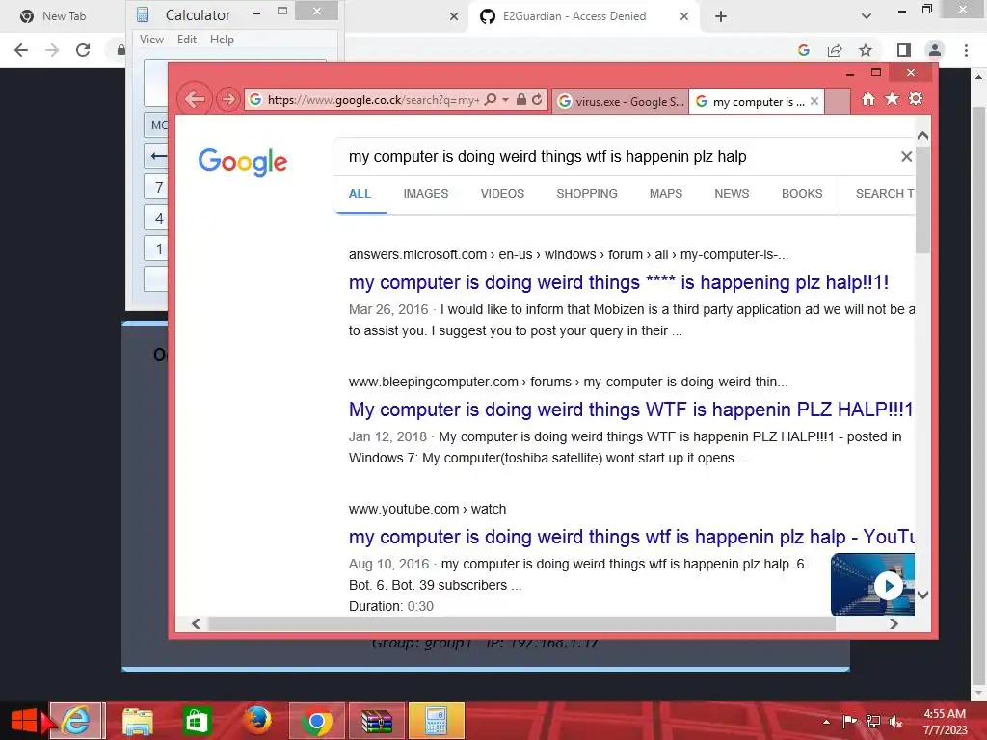This screenshot has height=740, width=987.
Task: Click the horizontal scroll left arrow
Action: click(196, 623)
